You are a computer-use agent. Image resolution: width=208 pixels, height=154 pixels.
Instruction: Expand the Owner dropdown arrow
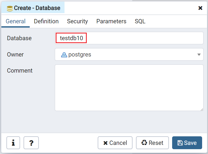[199, 55]
